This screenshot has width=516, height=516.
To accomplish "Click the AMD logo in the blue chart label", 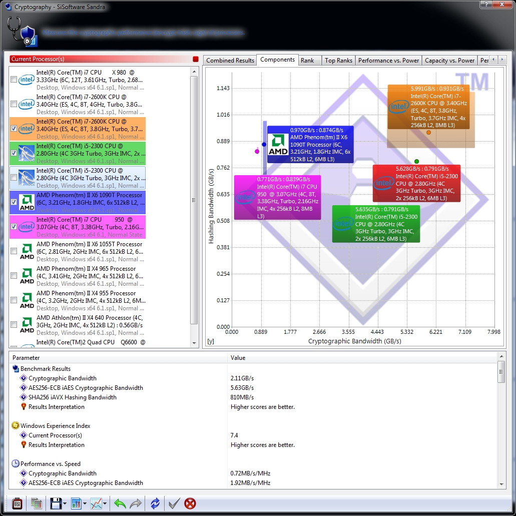I will pyautogui.click(x=278, y=145).
